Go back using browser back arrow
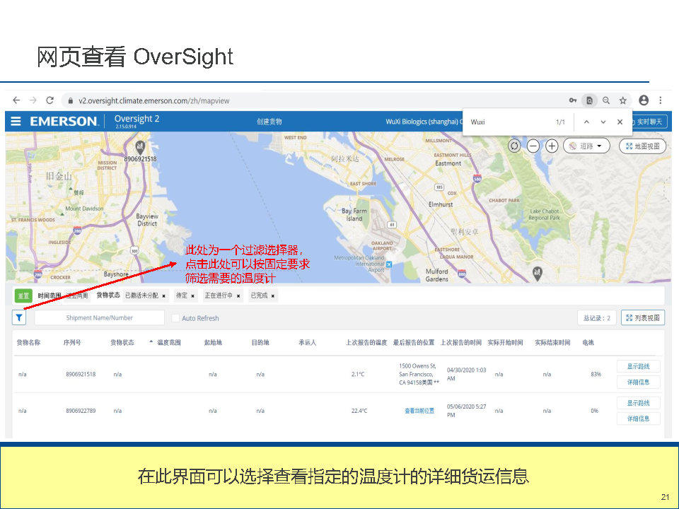679x509 pixels. [16, 100]
